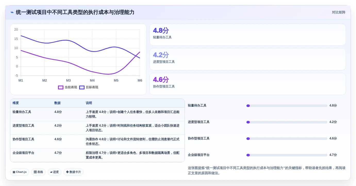Click the 协作型项目工具 progress bar
Image resolution: width=356 pixels, height=186 pixels.
[287, 139]
